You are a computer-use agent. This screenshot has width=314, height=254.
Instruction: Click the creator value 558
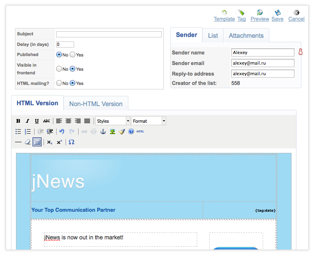[x=235, y=83]
